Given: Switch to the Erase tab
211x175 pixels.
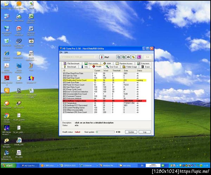Looking at the screenshot, I should 146,67.
